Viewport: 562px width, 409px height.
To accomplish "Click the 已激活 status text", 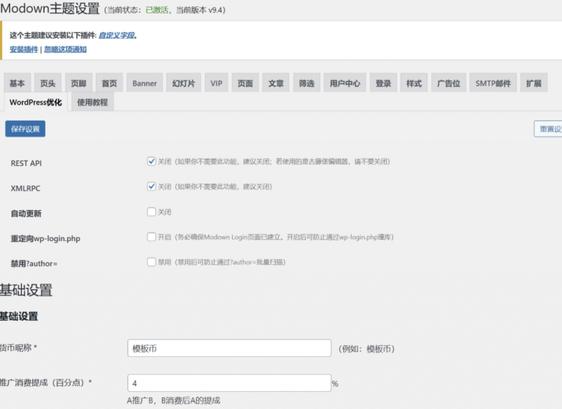I will point(157,10).
